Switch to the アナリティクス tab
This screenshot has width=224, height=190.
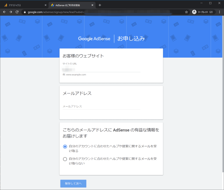[x=24, y=5]
